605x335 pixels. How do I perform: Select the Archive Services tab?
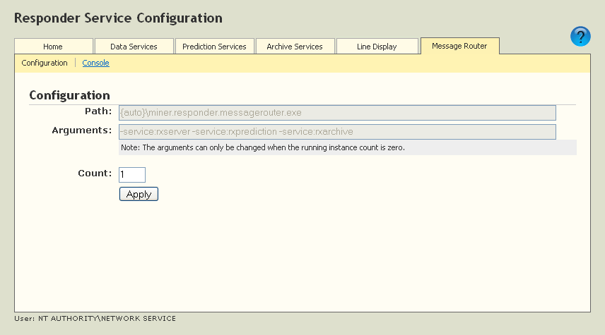tap(295, 47)
